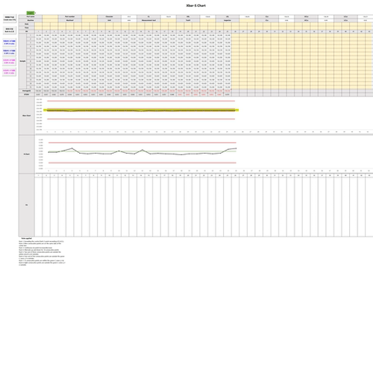373x373 pixels.
Task: Click the Sample row header label
Action: 22,61
